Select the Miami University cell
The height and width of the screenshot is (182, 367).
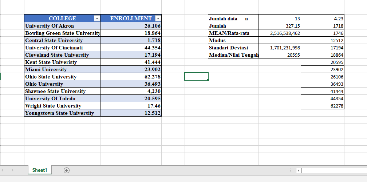pos(62,69)
